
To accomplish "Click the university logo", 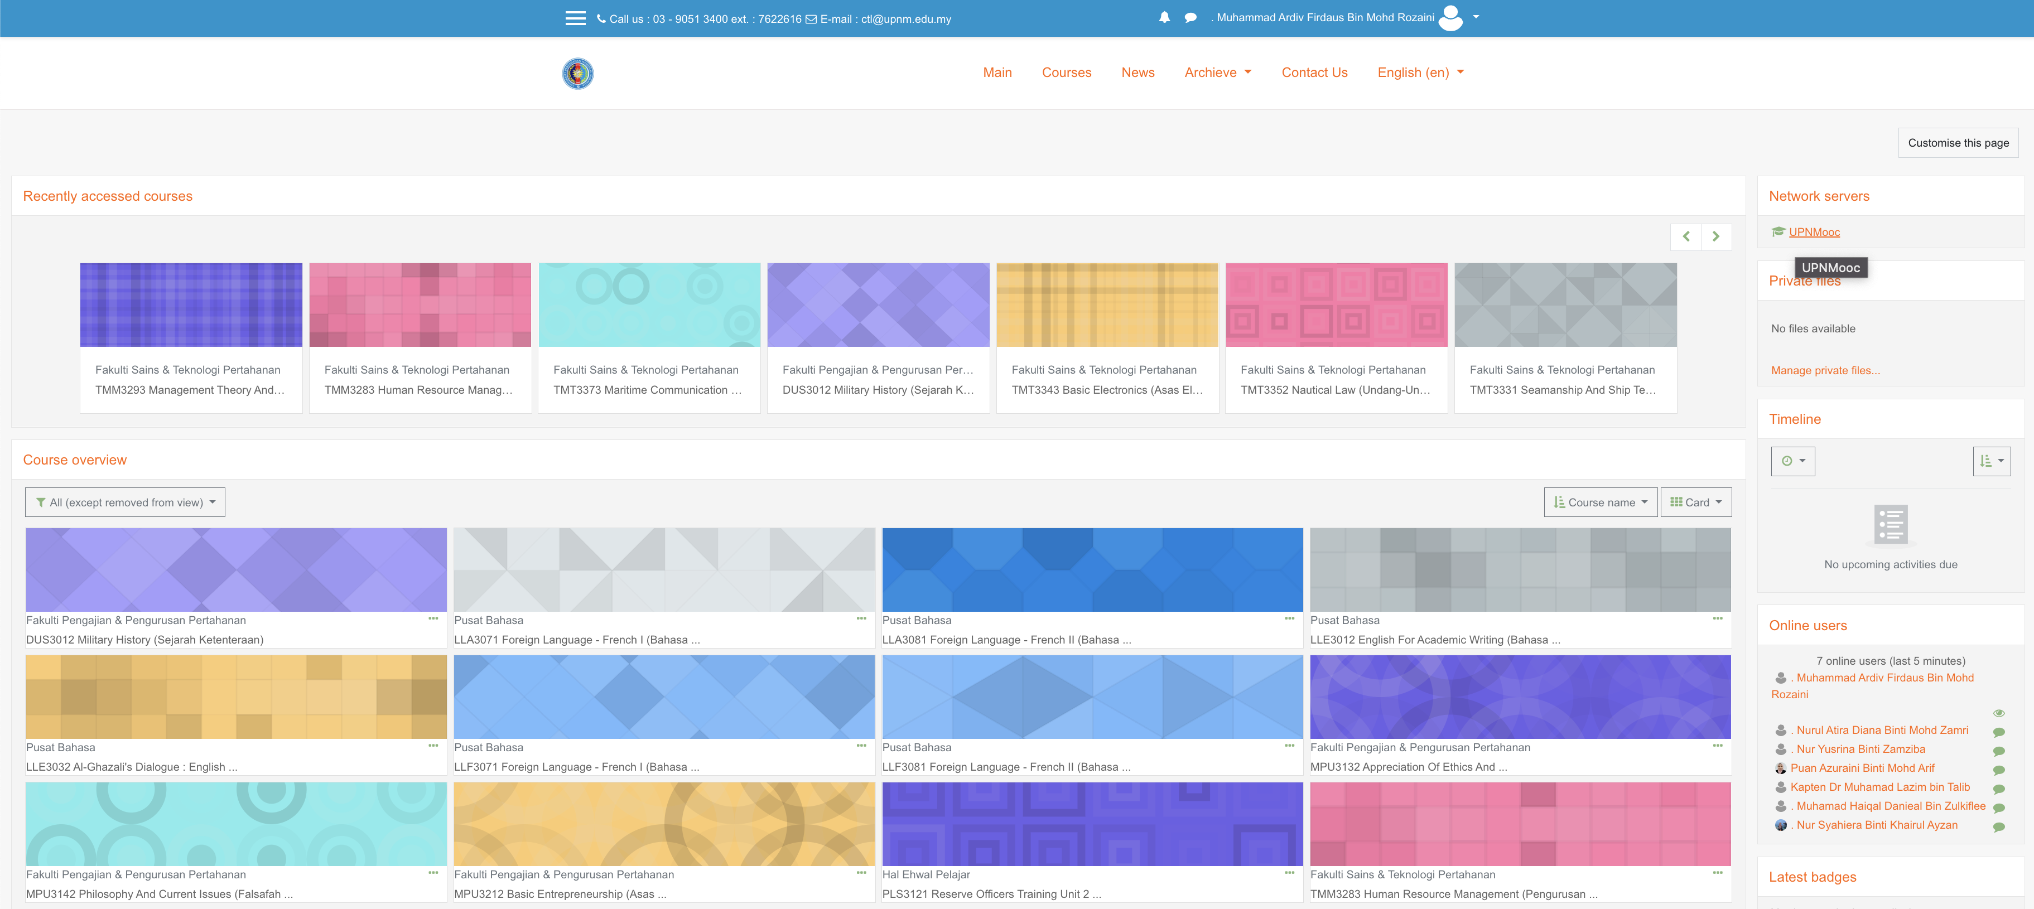I will (577, 74).
